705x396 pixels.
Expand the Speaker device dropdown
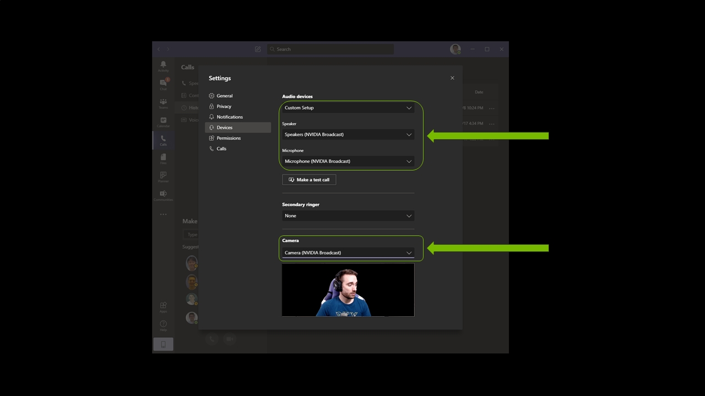click(348, 135)
